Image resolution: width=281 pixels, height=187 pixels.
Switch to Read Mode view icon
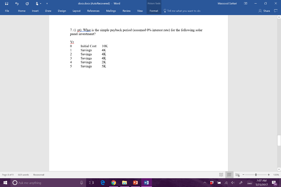221,175
